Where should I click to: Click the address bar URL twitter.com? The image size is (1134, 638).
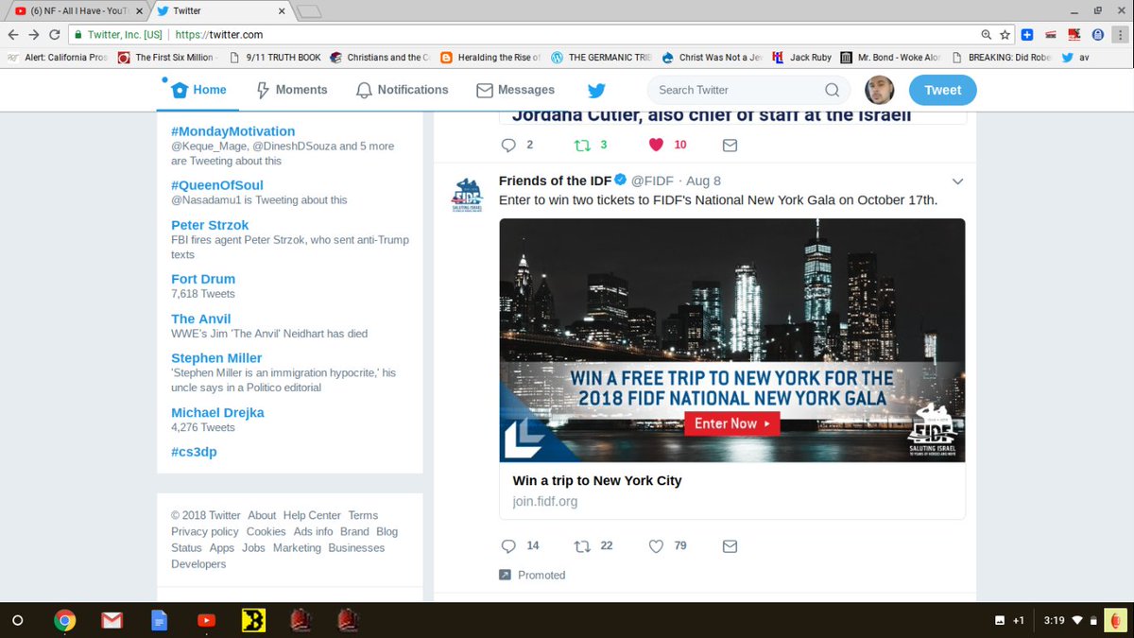coord(218,34)
